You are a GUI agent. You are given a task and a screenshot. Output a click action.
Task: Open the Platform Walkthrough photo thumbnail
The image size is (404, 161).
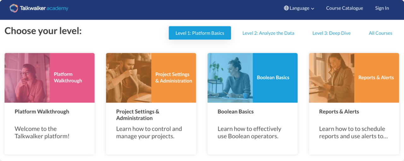click(27, 78)
